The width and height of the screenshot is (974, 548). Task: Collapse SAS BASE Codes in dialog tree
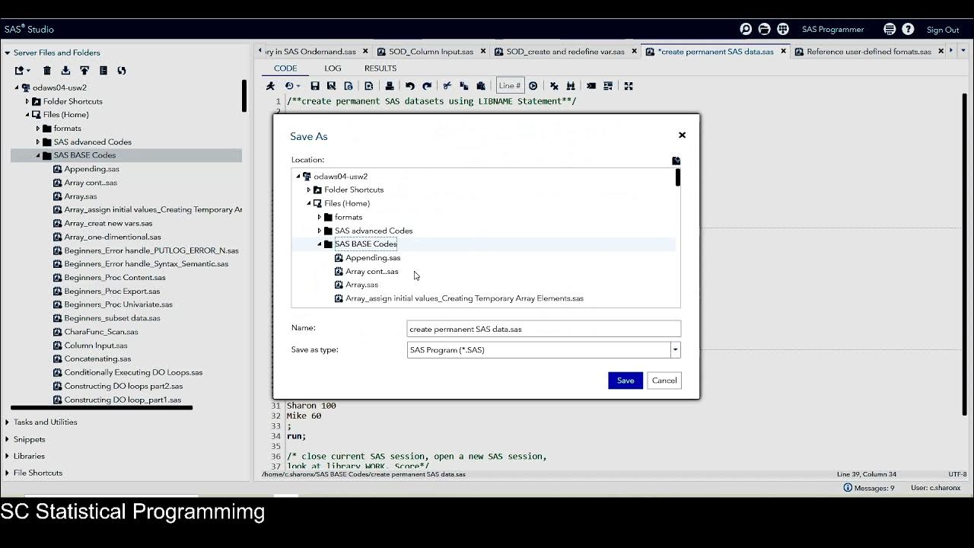click(x=320, y=244)
